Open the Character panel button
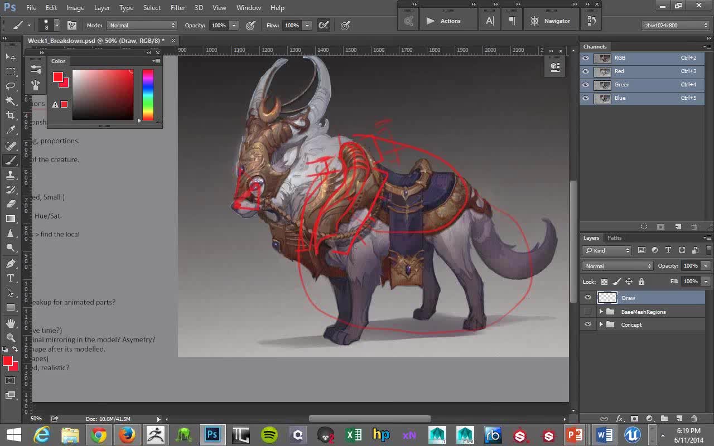The width and height of the screenshot is (714, 446). pyautogui.click(x=489, y=21)
